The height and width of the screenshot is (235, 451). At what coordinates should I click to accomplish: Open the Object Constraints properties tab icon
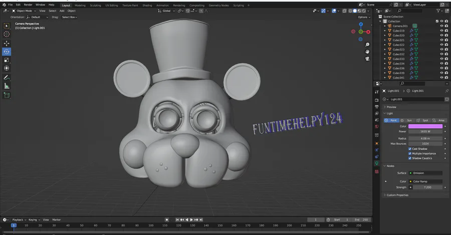377,156
